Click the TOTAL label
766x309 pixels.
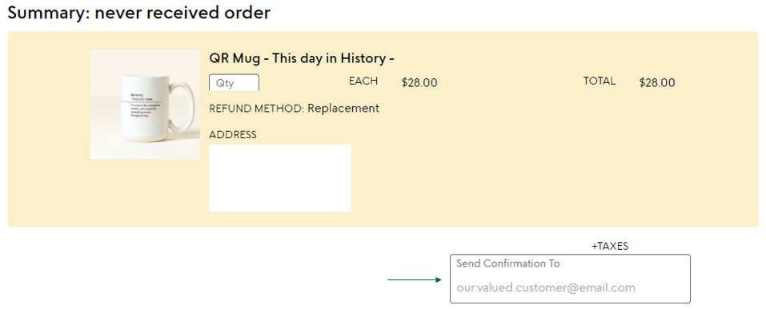tap(600, 81)
